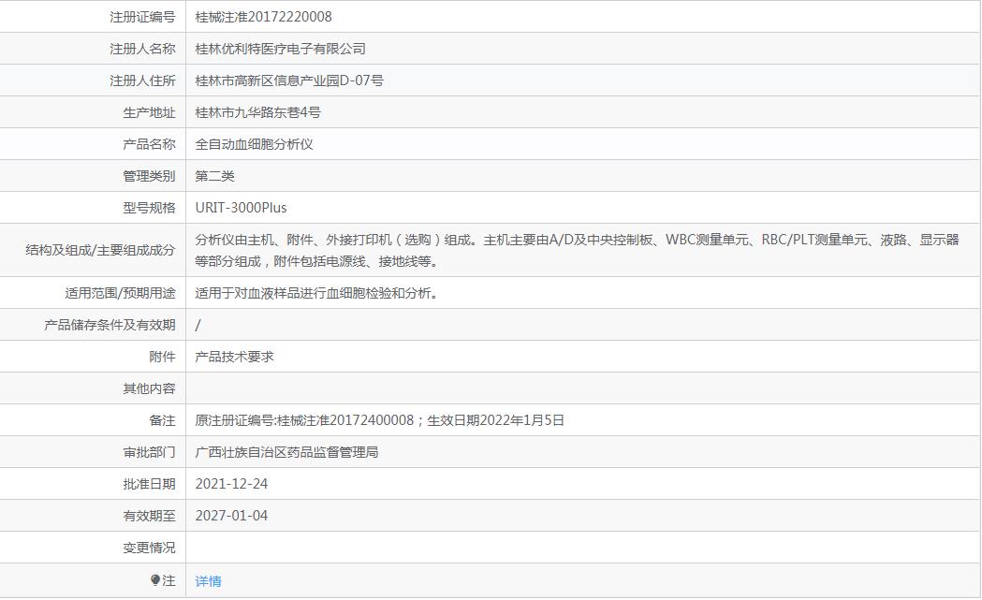Click the 注册证编号 row label
This screenshot has width=982, height=600.
tap(142, 17)
